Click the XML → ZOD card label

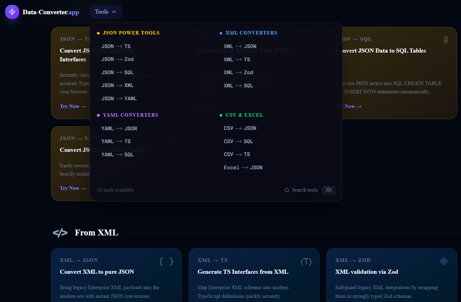click(353, 260)
